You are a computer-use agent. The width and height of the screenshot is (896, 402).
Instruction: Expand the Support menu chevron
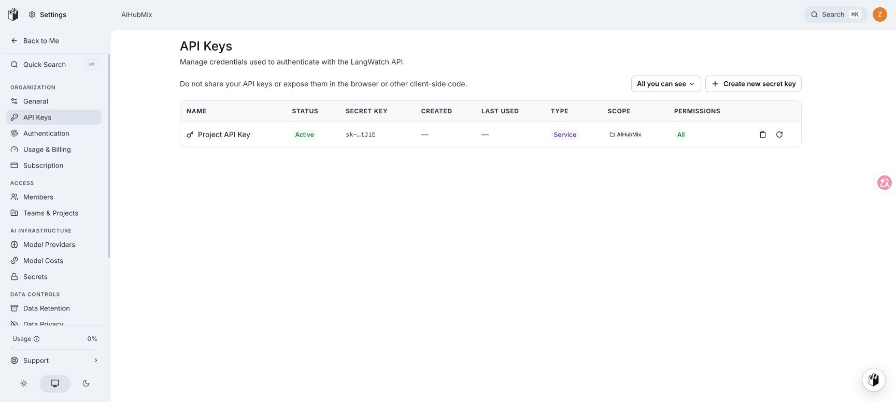(x=96, y=361)
